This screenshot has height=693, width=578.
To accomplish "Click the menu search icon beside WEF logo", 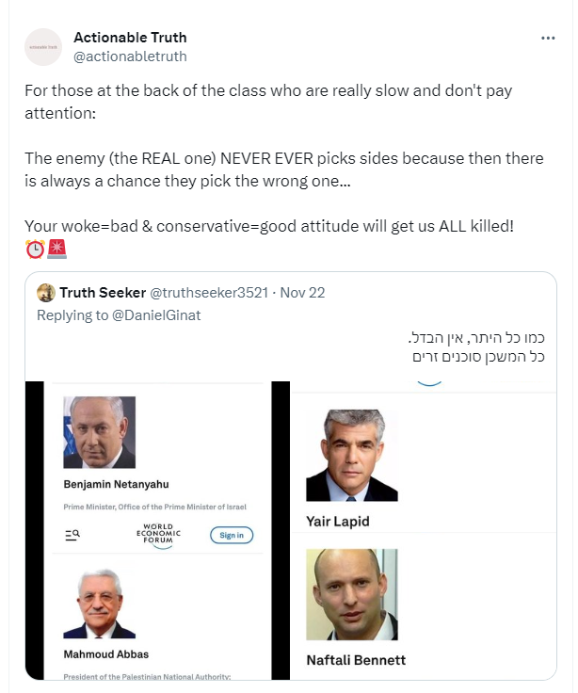I will click(72, 535).
